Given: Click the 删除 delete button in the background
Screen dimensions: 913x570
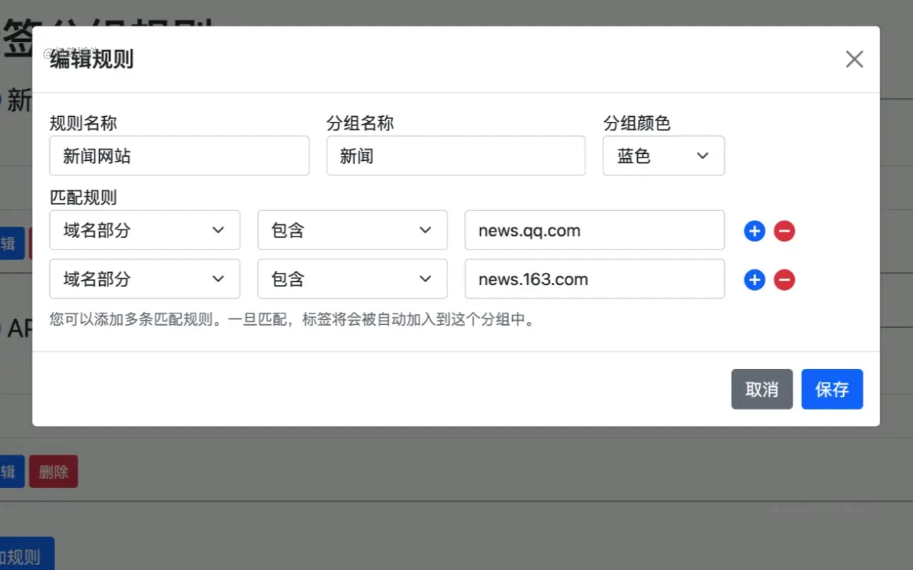Looking at the screenshot, I should click(x=53, y=471).
